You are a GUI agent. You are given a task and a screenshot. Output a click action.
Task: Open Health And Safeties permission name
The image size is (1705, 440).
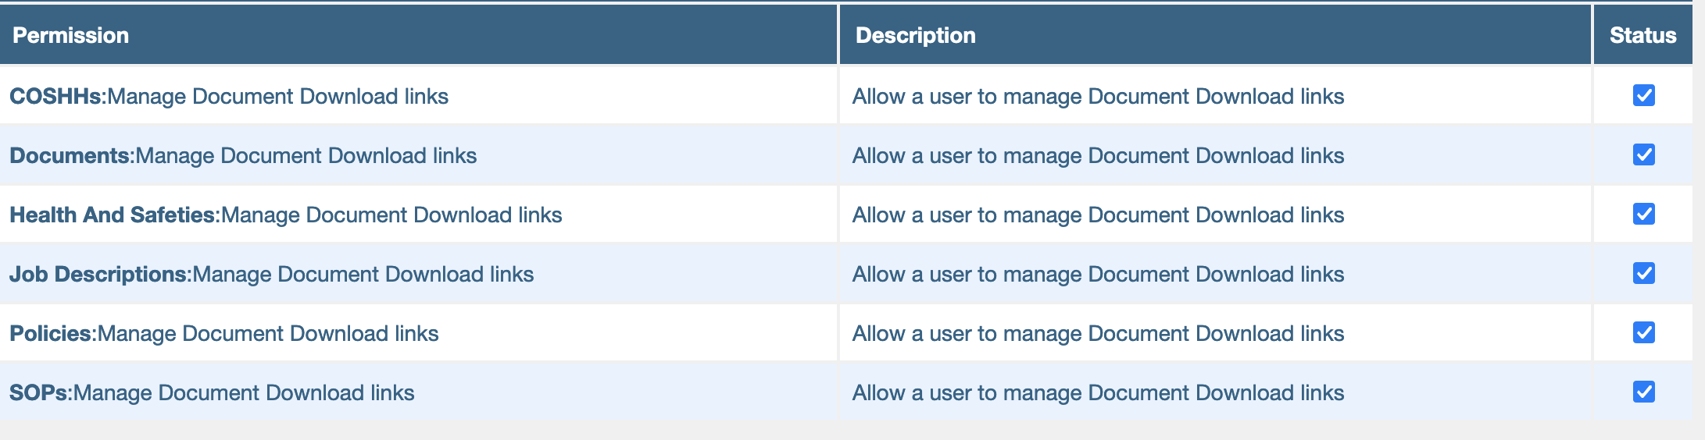point(286,215)
